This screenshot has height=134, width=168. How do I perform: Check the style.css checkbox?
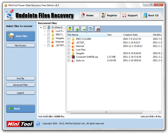[x=69, y=61]
